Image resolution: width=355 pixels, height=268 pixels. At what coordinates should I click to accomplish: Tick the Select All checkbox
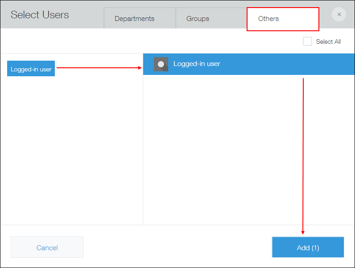tap(307, 41)
